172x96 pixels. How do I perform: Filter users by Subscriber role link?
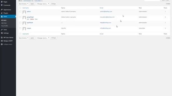click(x=38, y=1)
